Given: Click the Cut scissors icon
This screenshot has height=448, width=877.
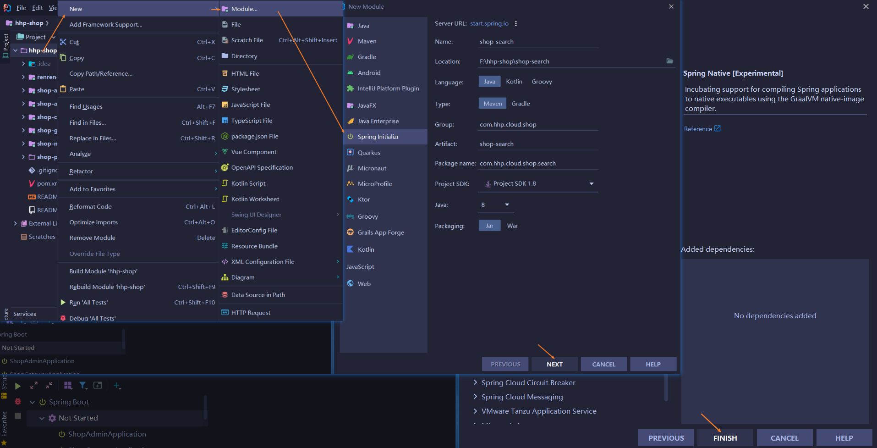Looking at the screenshot, I should (63, 42).
